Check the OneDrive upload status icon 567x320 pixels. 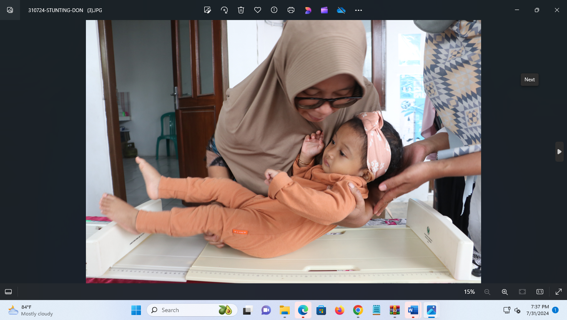pos(341,10)
